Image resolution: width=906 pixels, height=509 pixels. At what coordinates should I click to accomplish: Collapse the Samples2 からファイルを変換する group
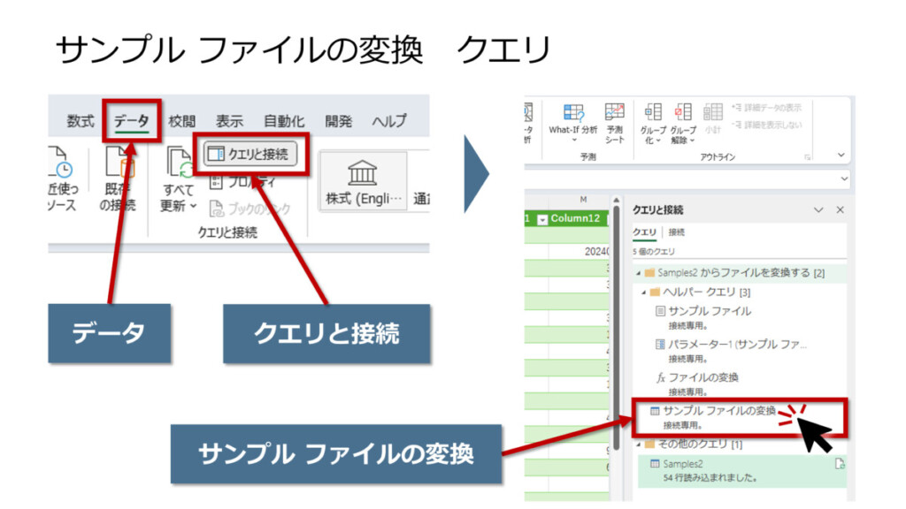[x=639, y=273]
